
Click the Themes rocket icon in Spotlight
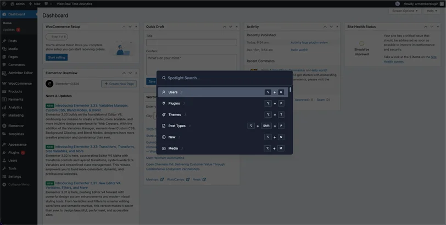164,114
